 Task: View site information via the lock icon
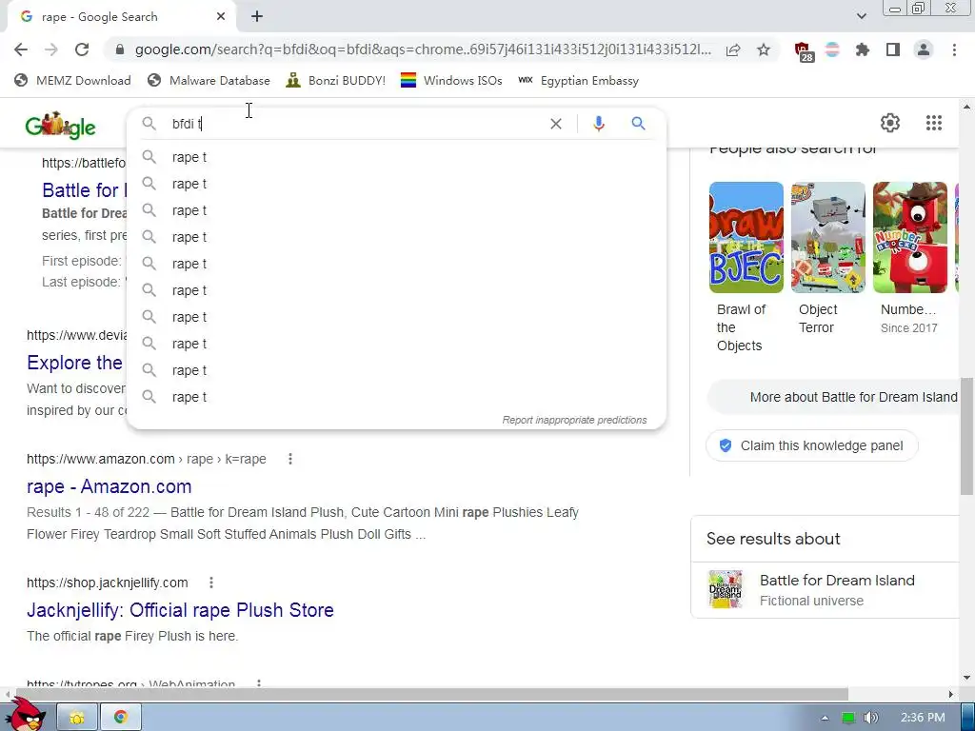[x=120, y=49]
